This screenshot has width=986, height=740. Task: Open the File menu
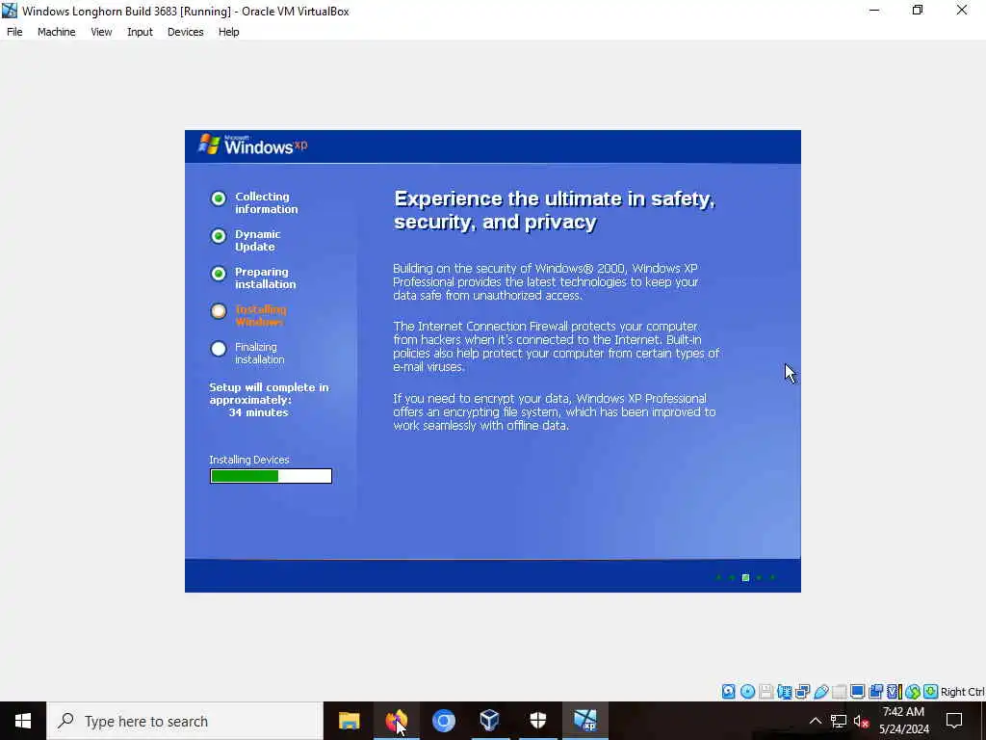(14, 32)
